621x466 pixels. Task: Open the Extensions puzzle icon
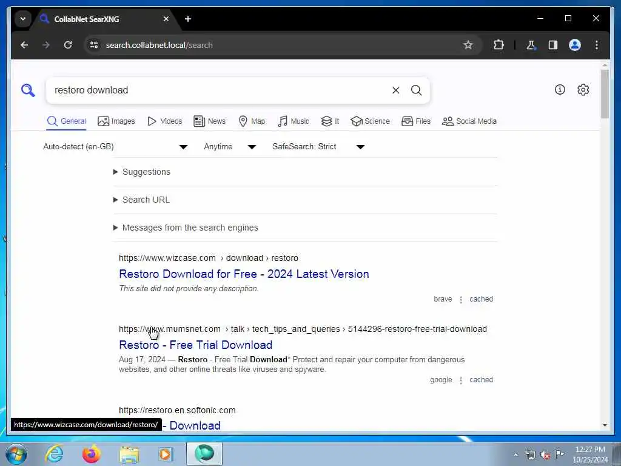coord(498,45)
